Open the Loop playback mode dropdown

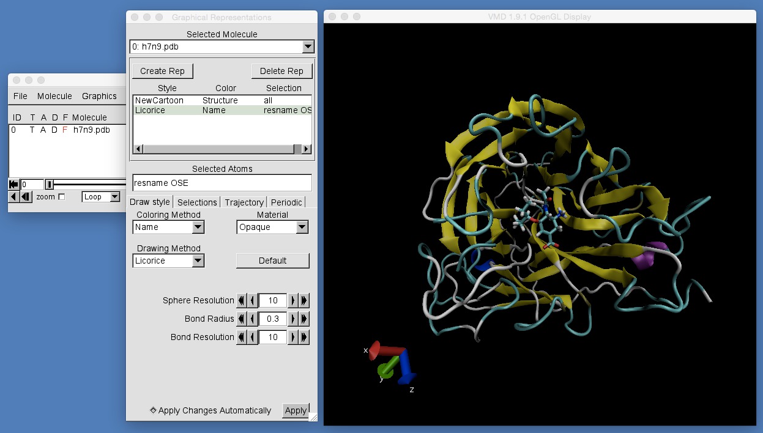tap(102, 197)
